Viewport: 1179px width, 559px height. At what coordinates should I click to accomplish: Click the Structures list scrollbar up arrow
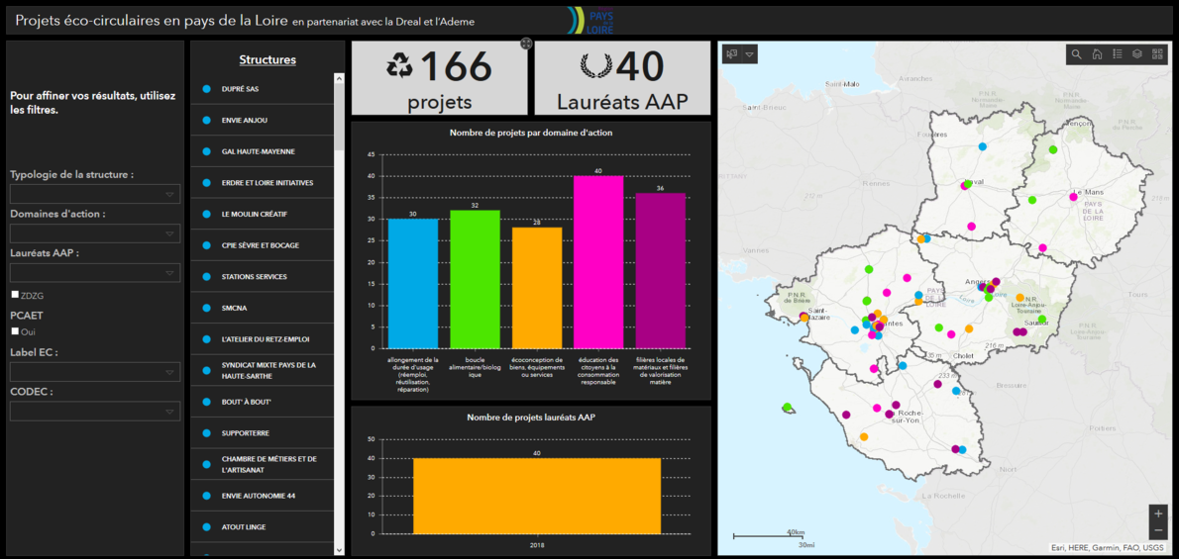coord(339,77)
